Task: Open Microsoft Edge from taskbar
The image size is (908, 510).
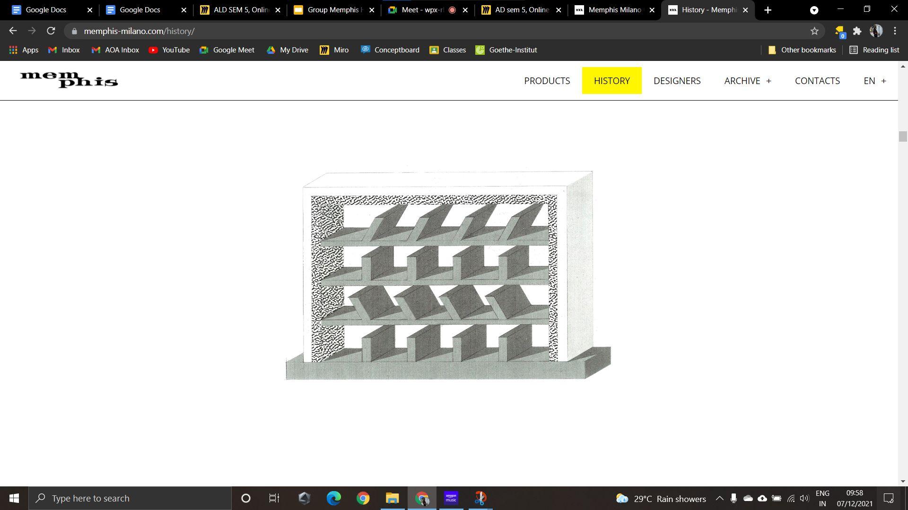Action: 333,498
